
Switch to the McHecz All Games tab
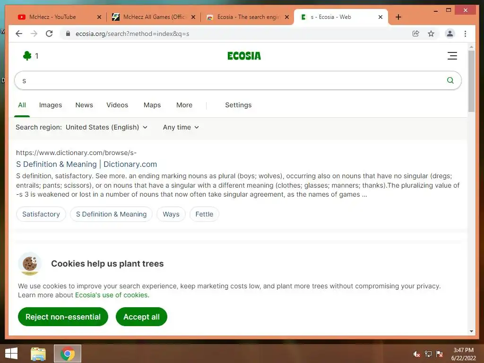coord(154,17)
